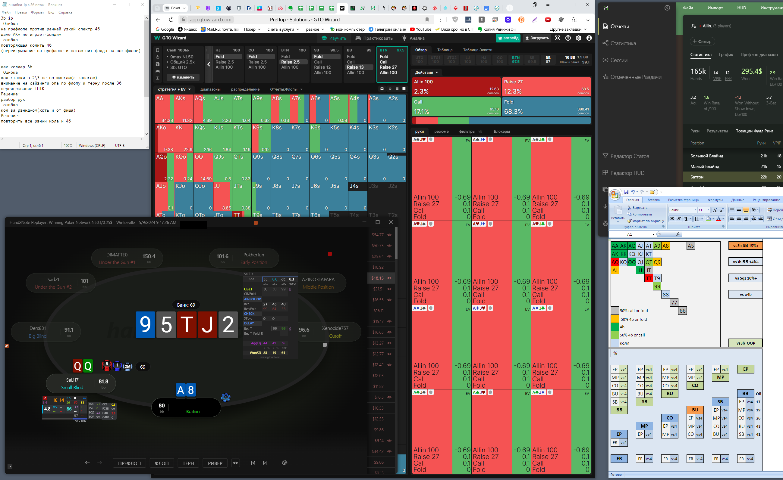The width and height of the screenshot is (783, 480).
Task: Open GTO Wizard account profile icon
Action: coord(589,38)
